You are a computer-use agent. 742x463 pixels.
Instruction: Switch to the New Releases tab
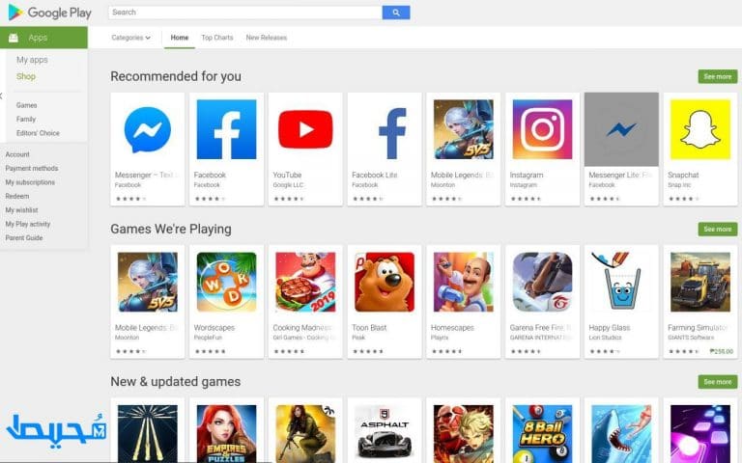[x=267, y=38]
